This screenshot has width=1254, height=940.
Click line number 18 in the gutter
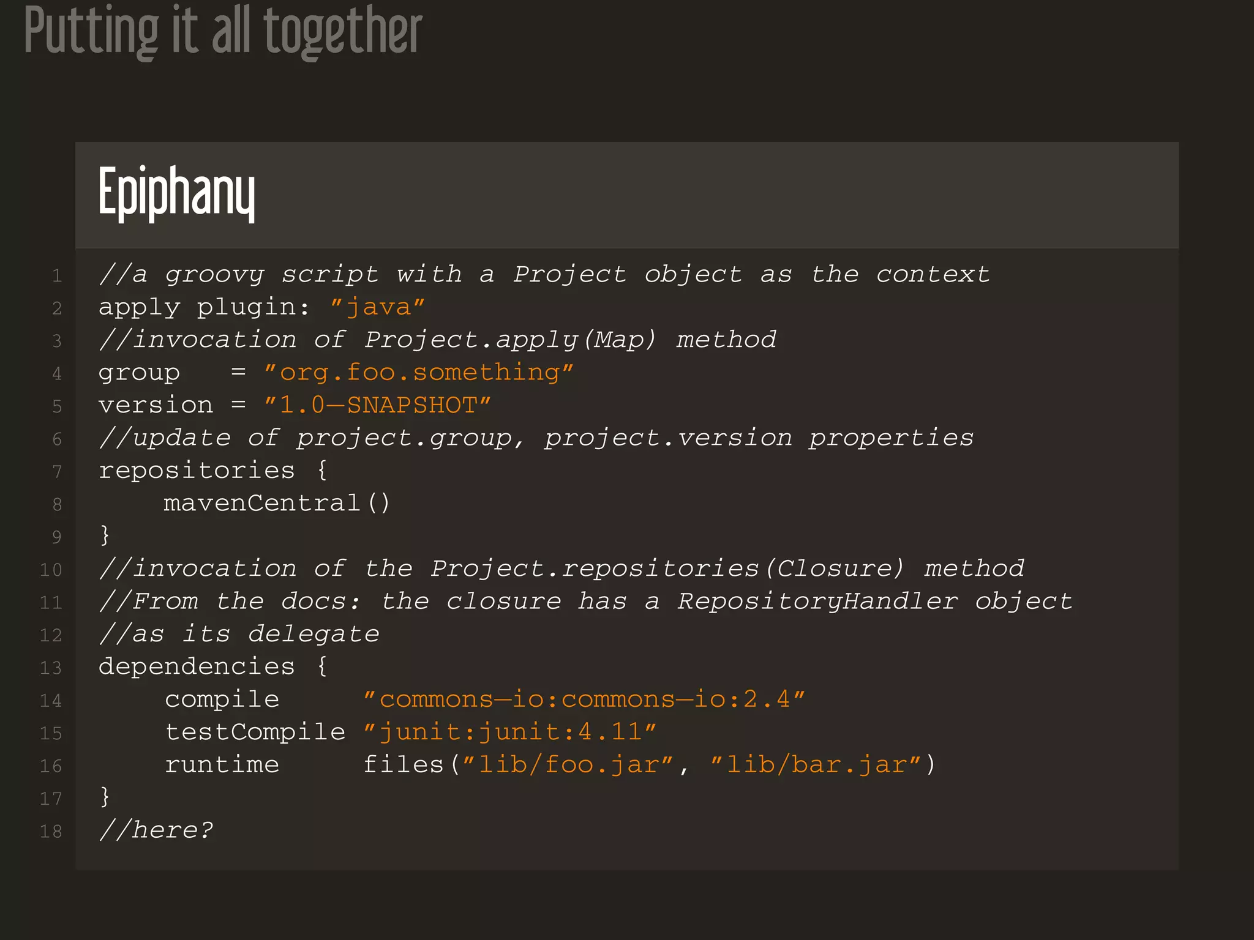pyautogui.click(x=51, y=831)
